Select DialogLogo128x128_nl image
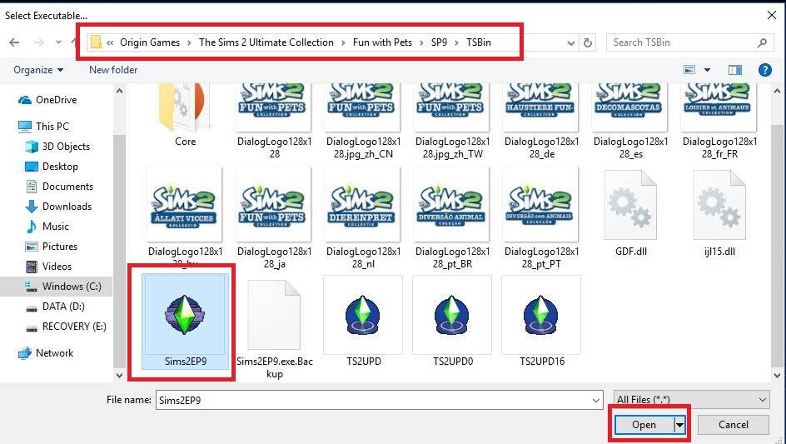786x444 pixels. 363,218
